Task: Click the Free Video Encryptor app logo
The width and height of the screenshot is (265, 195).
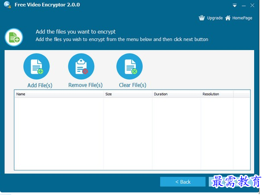Action: click(7, 5)
